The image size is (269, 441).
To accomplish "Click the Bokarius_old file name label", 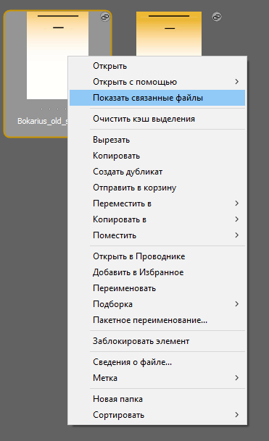I will point(43,121).
